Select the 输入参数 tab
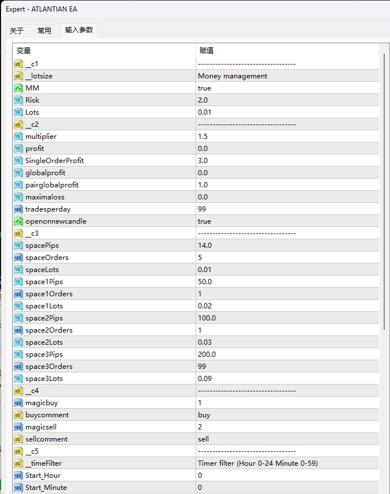This screenshot has height=494, width=390. [x=79, y=30]
